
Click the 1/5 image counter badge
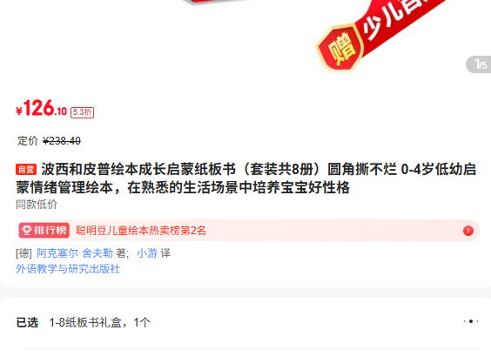click(479, 64)
